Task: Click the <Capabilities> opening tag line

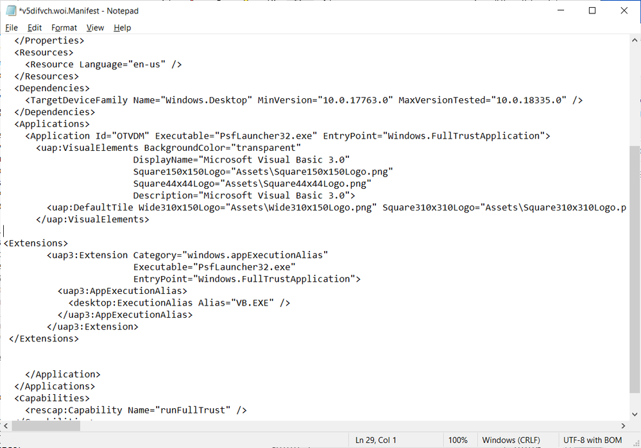Action: (52, 398)
